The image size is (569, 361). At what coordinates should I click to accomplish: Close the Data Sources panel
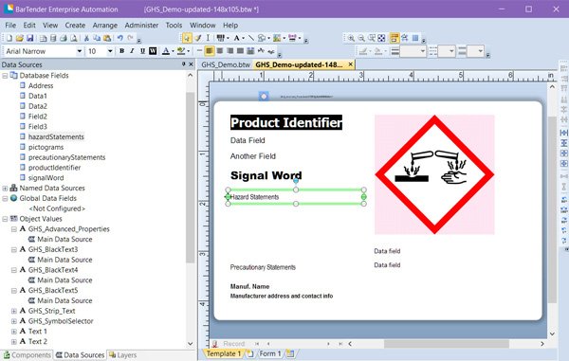pos(192,64)
